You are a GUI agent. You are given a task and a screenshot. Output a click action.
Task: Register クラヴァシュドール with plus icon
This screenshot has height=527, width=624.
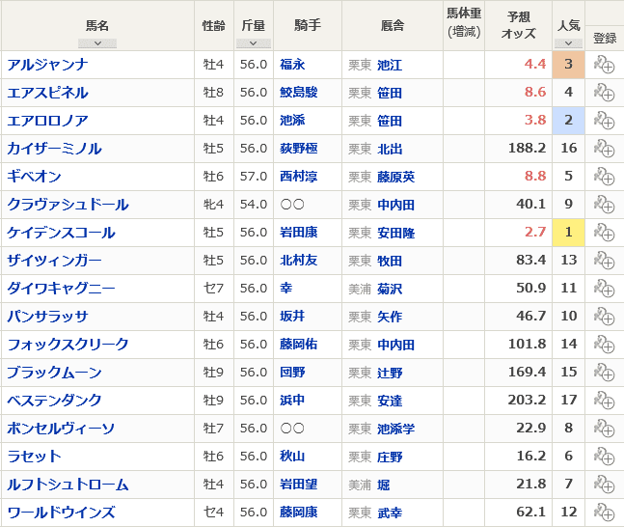(x=604, y=205)
